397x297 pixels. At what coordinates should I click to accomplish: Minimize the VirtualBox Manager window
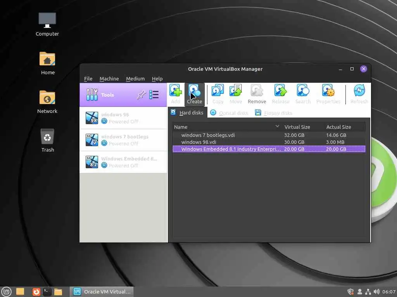click(x=340, y=69)
